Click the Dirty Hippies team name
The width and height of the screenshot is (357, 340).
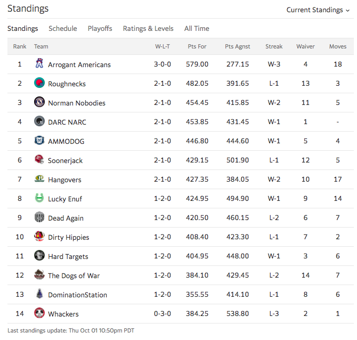(x=69, y=237)
